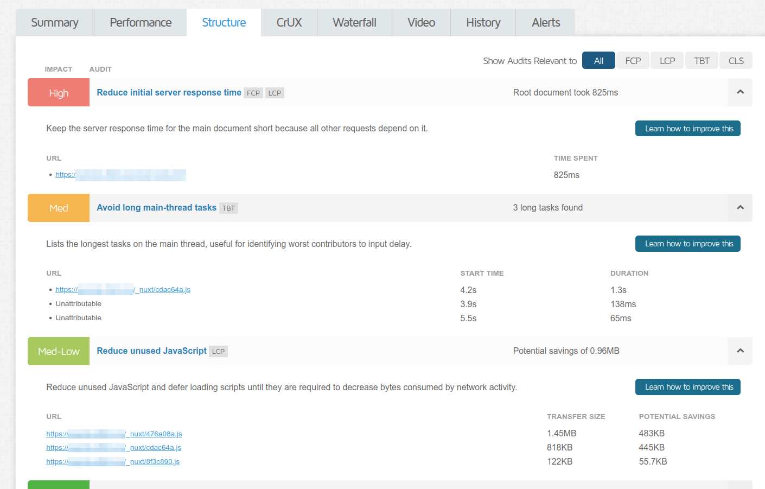
Task: Click Learn how to improve unused JavaScript
Action: [688, 387]
